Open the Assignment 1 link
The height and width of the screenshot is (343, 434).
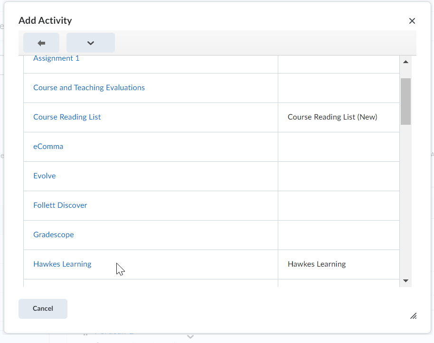[57, 58]
